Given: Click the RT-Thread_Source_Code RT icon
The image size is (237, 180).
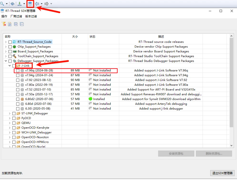Looking at the screenshot, I should [x=14, y=42].
